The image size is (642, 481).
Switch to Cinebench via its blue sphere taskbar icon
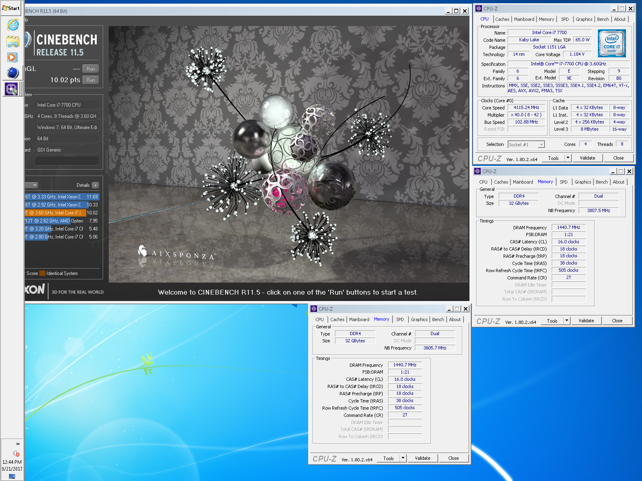(13, 73)
